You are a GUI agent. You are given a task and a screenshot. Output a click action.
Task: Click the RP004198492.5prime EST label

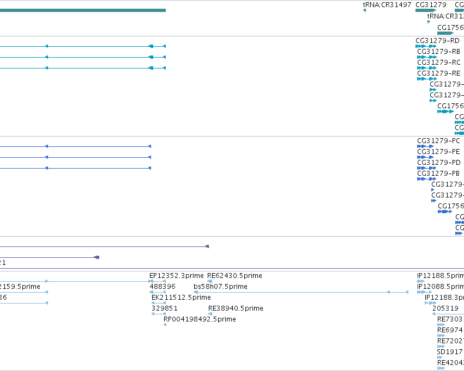click(200, 319)
